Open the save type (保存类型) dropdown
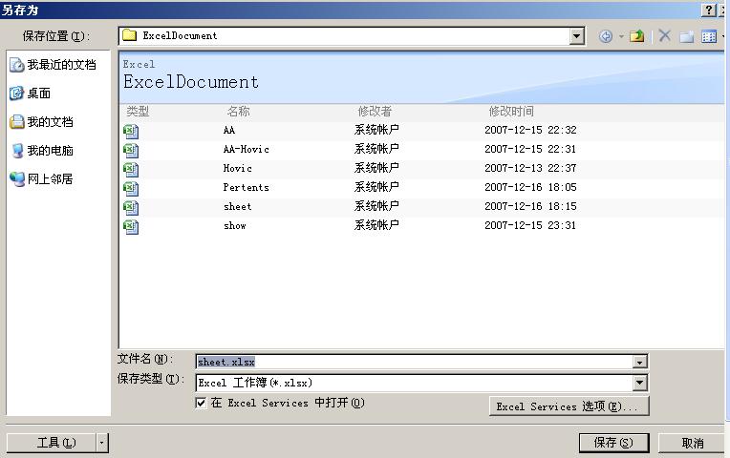 (x=640, y=383)
